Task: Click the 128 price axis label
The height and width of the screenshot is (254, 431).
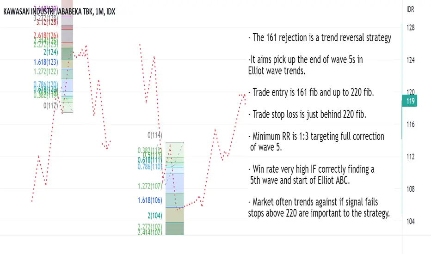Action: tap(410, 28)
